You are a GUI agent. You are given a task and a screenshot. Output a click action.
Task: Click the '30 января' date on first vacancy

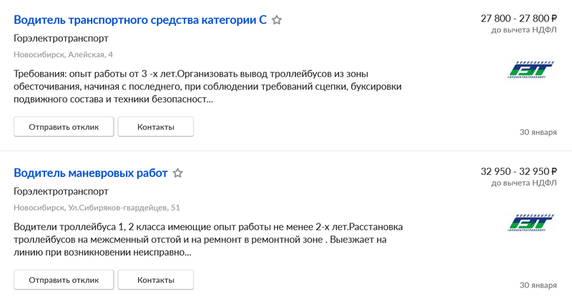tap(538, 132)
